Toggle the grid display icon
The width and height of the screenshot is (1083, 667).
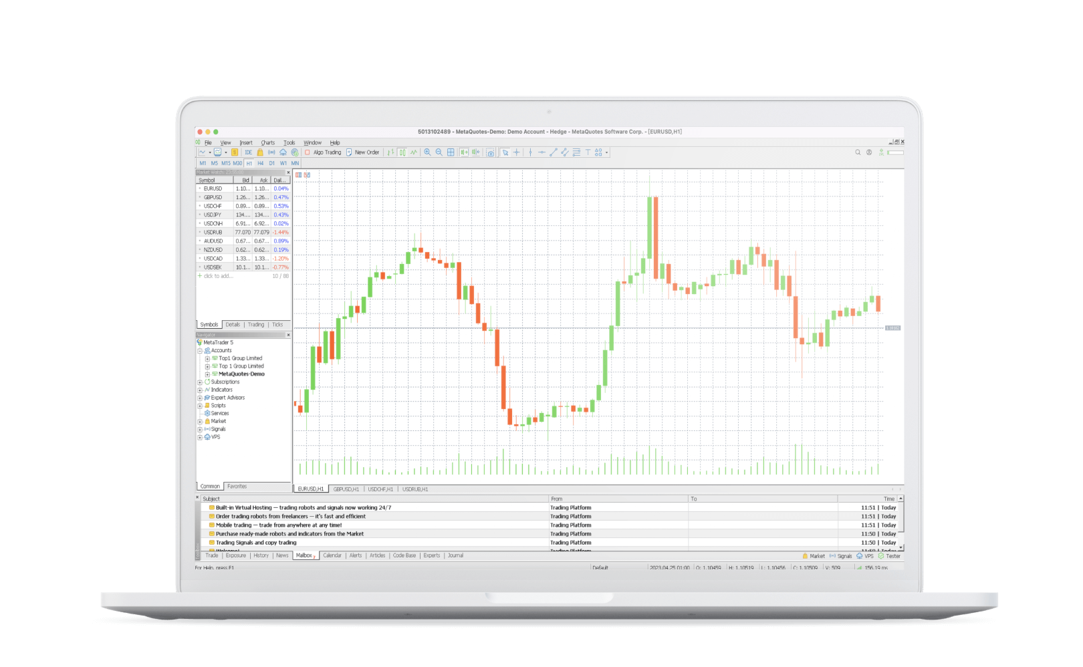coord(451,152)
